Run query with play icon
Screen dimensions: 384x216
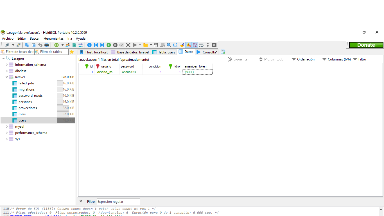point(135,45)
